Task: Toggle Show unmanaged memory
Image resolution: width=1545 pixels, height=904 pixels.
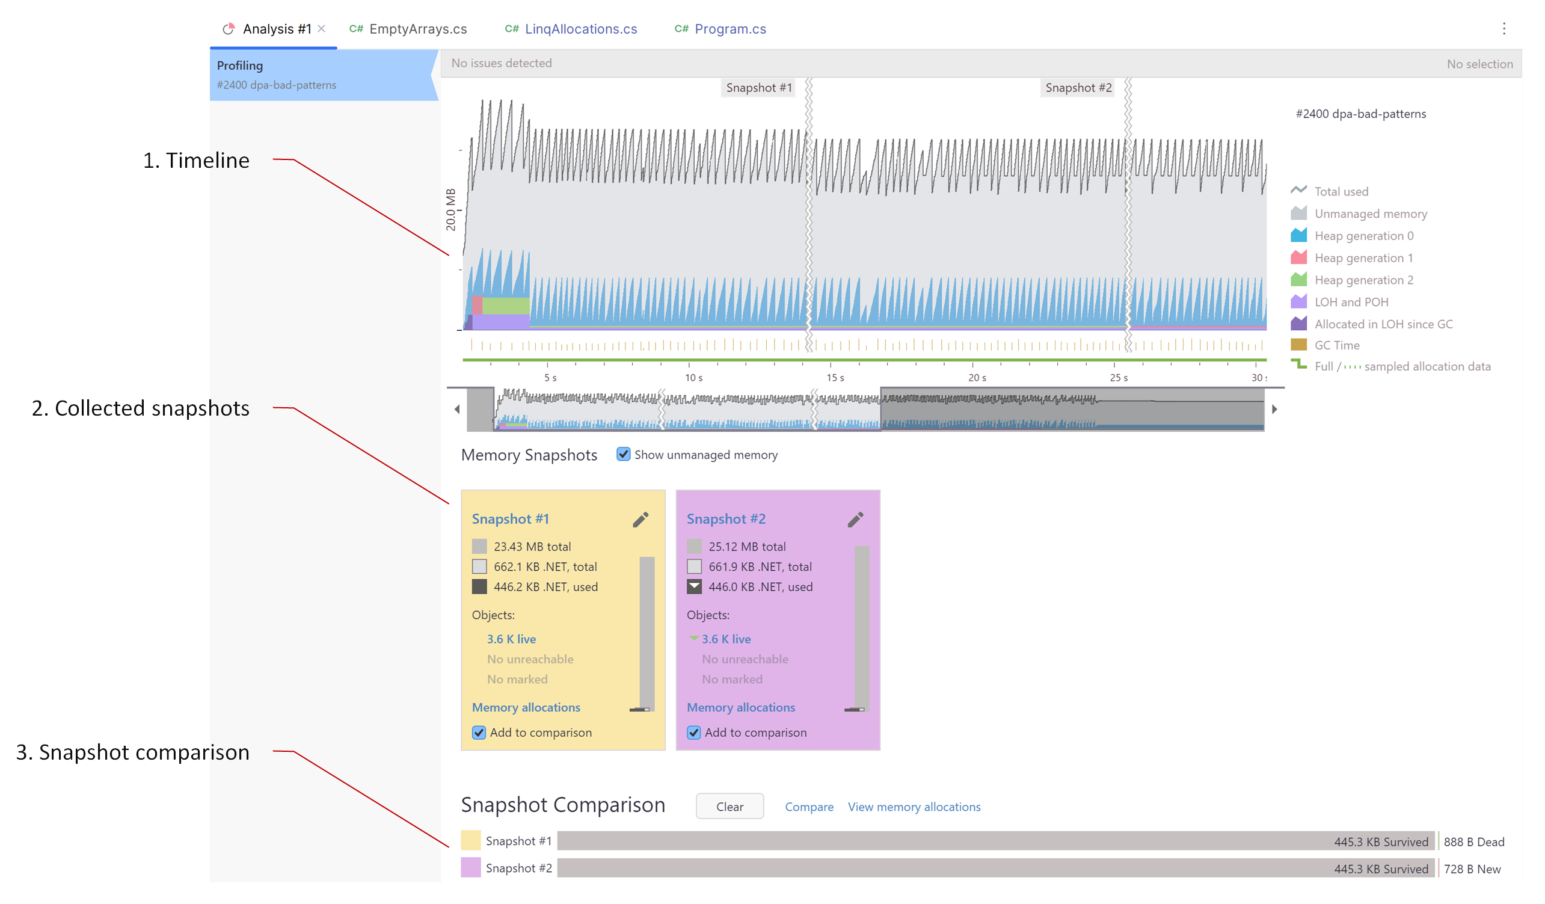Action: (624, 455)
